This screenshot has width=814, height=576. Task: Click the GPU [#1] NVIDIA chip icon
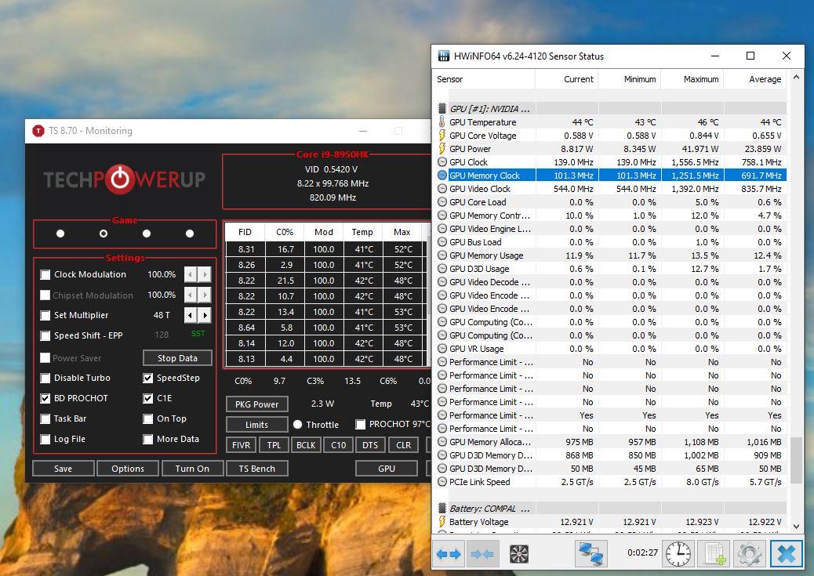pos(442,108)
